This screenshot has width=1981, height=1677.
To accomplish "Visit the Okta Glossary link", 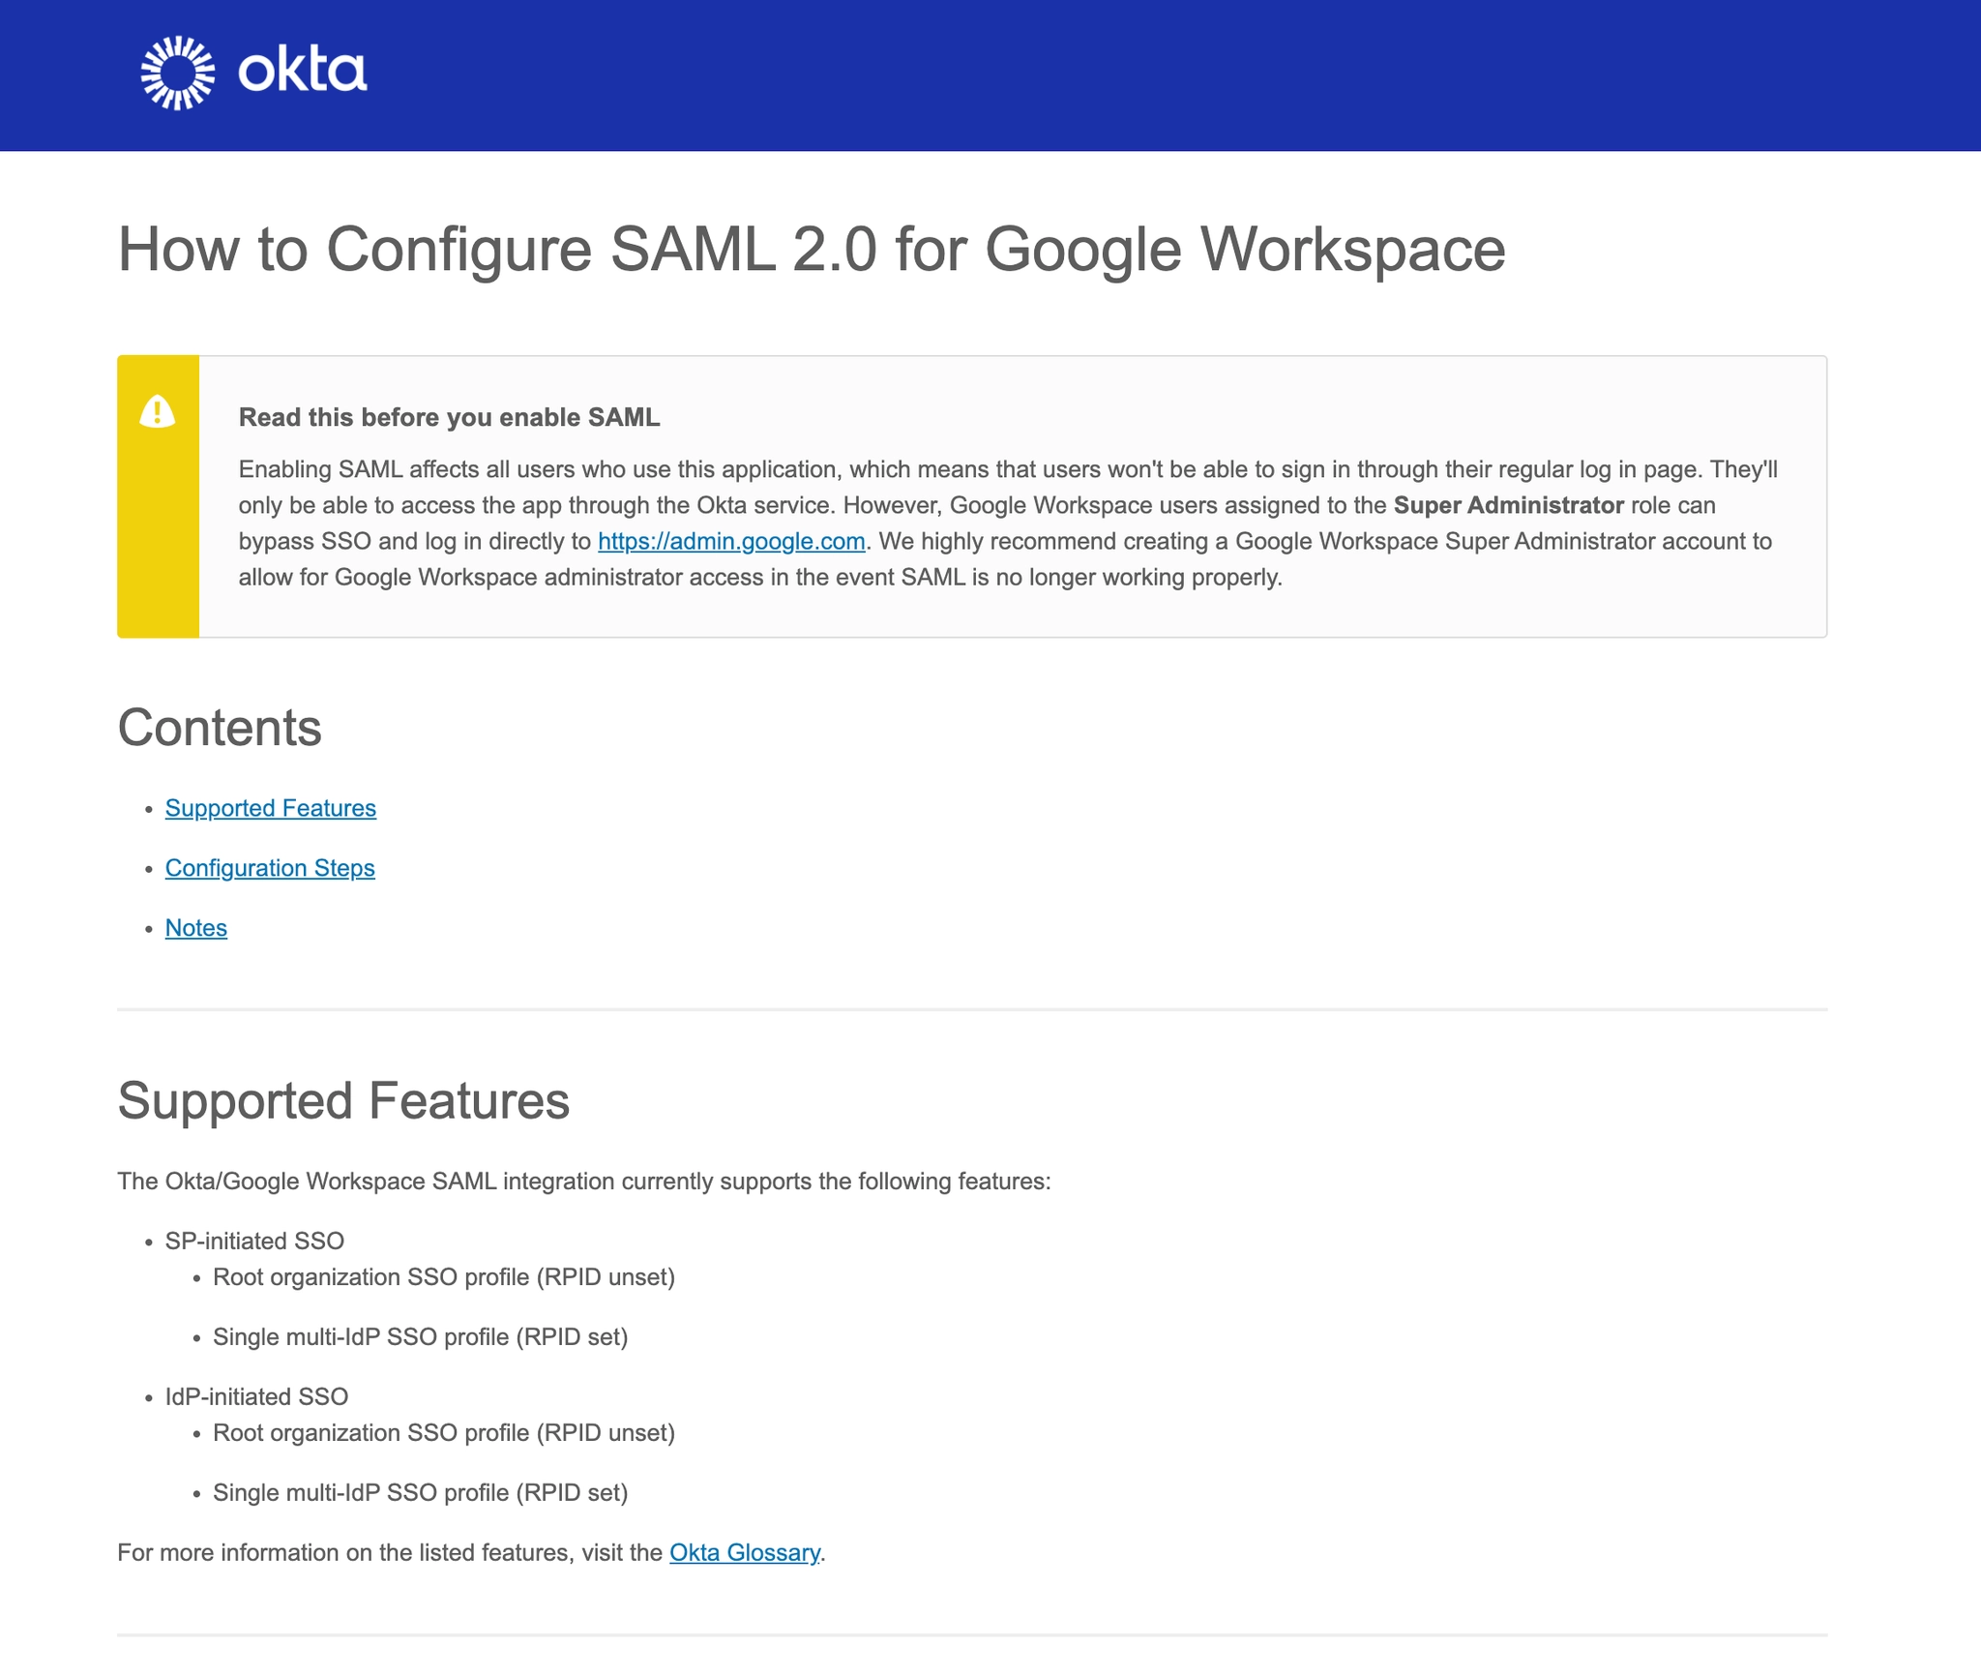I will pos(744,1552).
